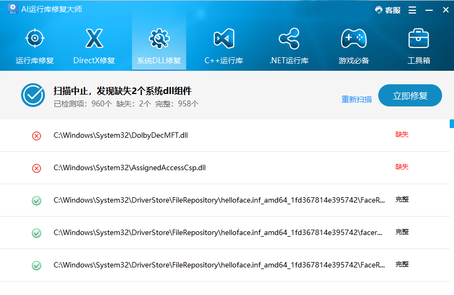Click the 缺失 status for DolbyDecMFT.dll
This screenshot has height=295, width=454.
tap(402, 135)
